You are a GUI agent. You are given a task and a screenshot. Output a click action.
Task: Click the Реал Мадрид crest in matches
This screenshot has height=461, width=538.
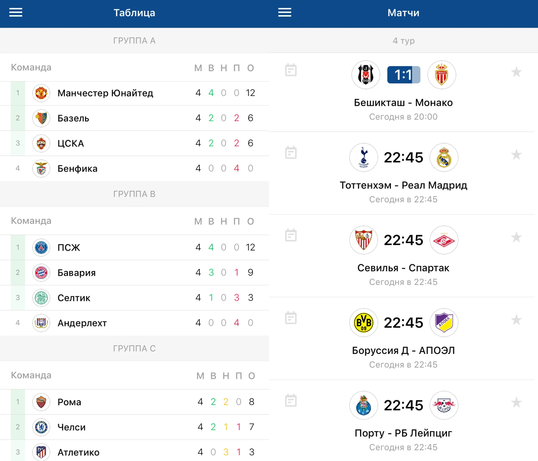pos(444,158)
